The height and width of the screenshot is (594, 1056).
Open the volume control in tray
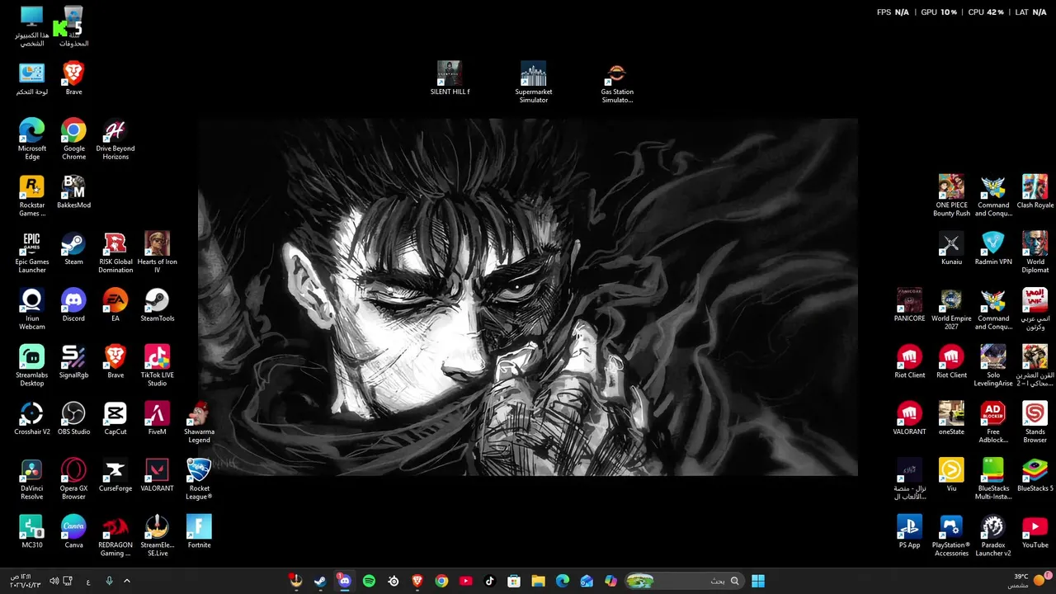54,581
